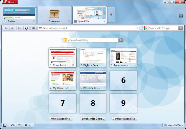
Task: Click the Configure Speed Dial button
Action: click(124, 119)
